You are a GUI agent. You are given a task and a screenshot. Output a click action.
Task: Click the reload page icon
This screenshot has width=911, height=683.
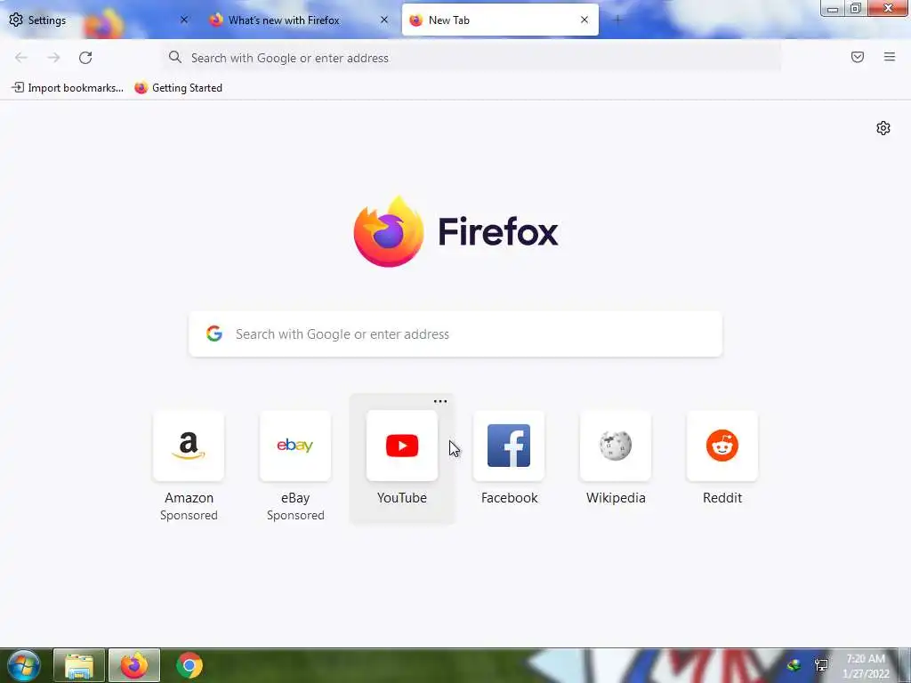pos(85,58)
